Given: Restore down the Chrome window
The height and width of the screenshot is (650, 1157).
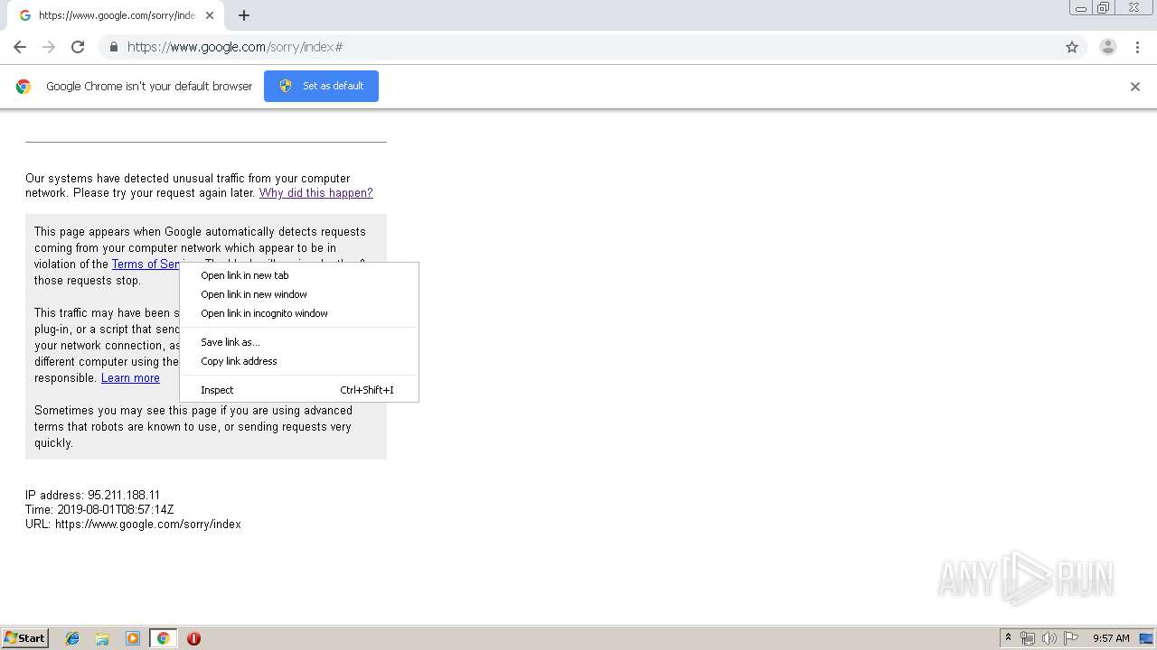Looking at the screenshot, I should click(1104, 8).
